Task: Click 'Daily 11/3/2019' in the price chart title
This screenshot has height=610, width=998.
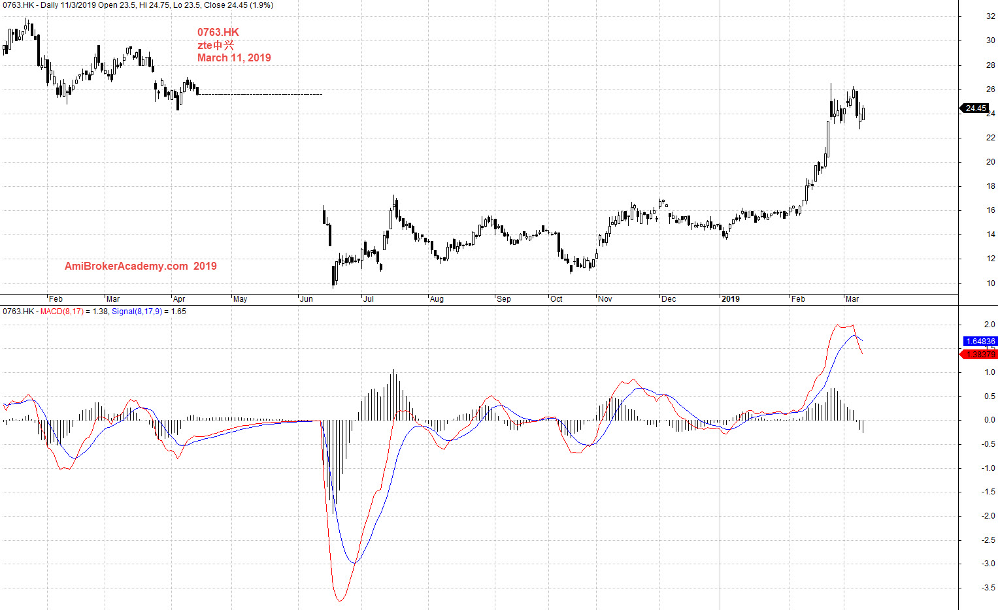Action: click(68, 5)
